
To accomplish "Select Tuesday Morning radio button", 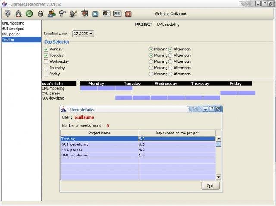I will (x=151, y=56).
